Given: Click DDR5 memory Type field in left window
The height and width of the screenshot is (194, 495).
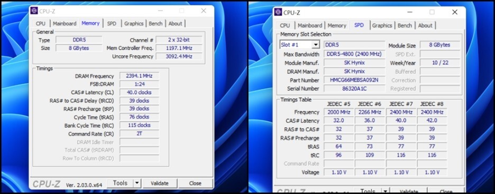Looking at the screenshot, I should [79, 40].
